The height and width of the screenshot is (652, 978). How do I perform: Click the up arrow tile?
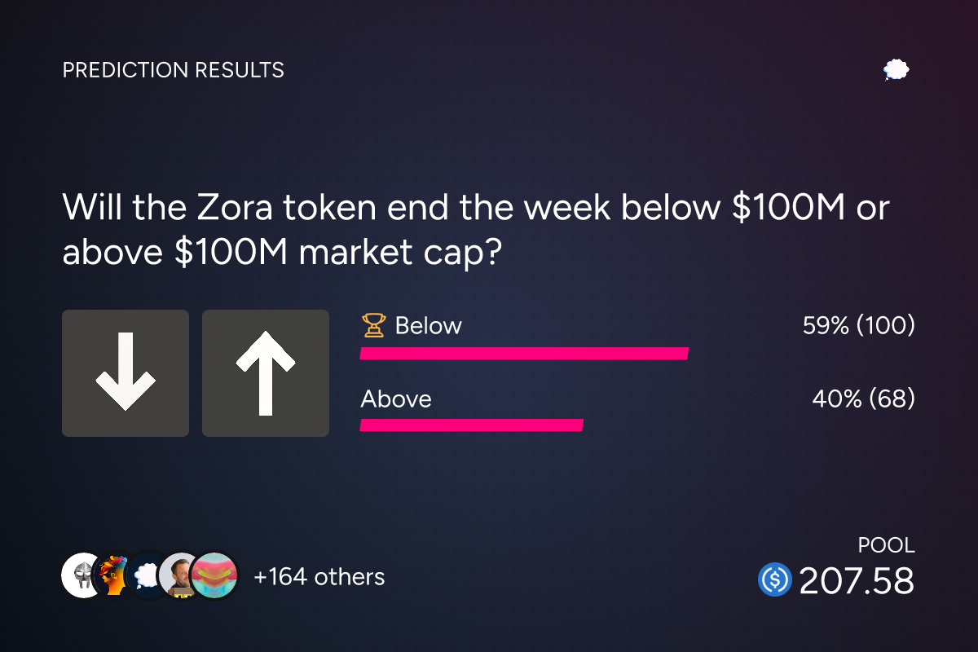pyautogui.click(x=266, y=373)
